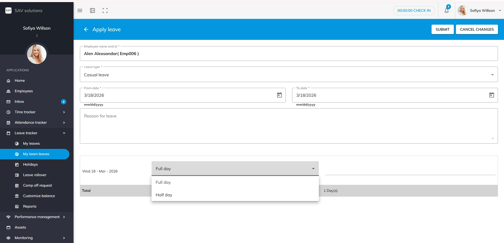This screenshot has width=504, height=243.
Task: Open the To date calendar picker
Action: pyautogui.click(x=491, y=95)
